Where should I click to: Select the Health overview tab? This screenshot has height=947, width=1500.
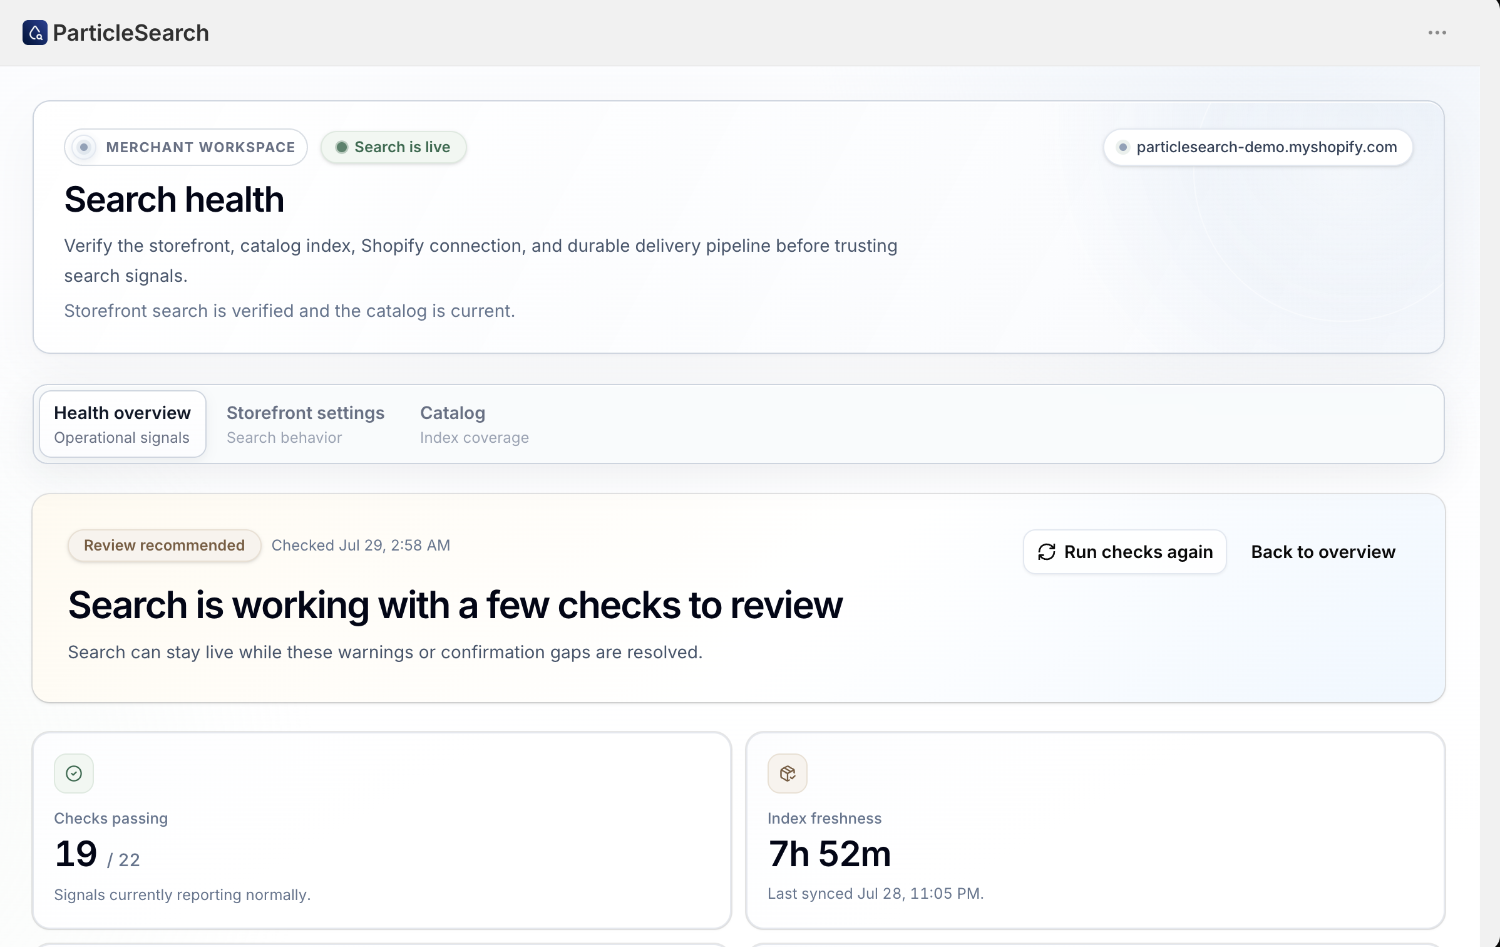click(x=123, y=424)
